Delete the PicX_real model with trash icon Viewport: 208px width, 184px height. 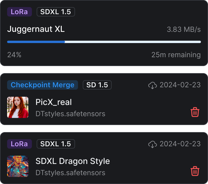click(x=195, y=112)
